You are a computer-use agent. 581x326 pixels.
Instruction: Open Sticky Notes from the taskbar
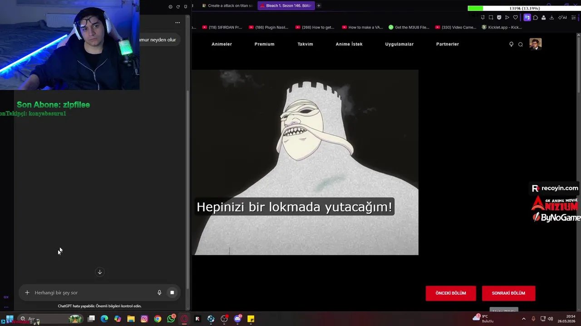tap(251, 319)
